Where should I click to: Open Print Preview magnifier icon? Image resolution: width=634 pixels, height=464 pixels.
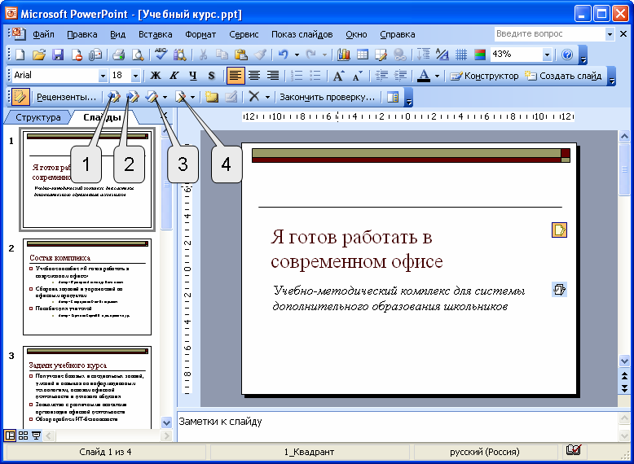tap(138, 55)
